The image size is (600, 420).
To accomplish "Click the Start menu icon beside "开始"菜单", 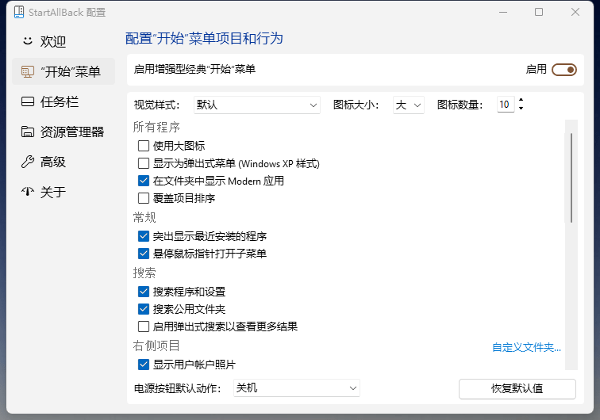I will (x=28, y=71).
